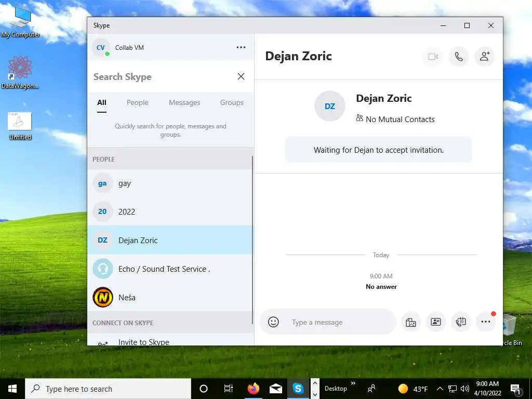The height and width of the screenshot is (399, 532).
Task: Minimize the Skype window
Action: click(x=443, y=26)
